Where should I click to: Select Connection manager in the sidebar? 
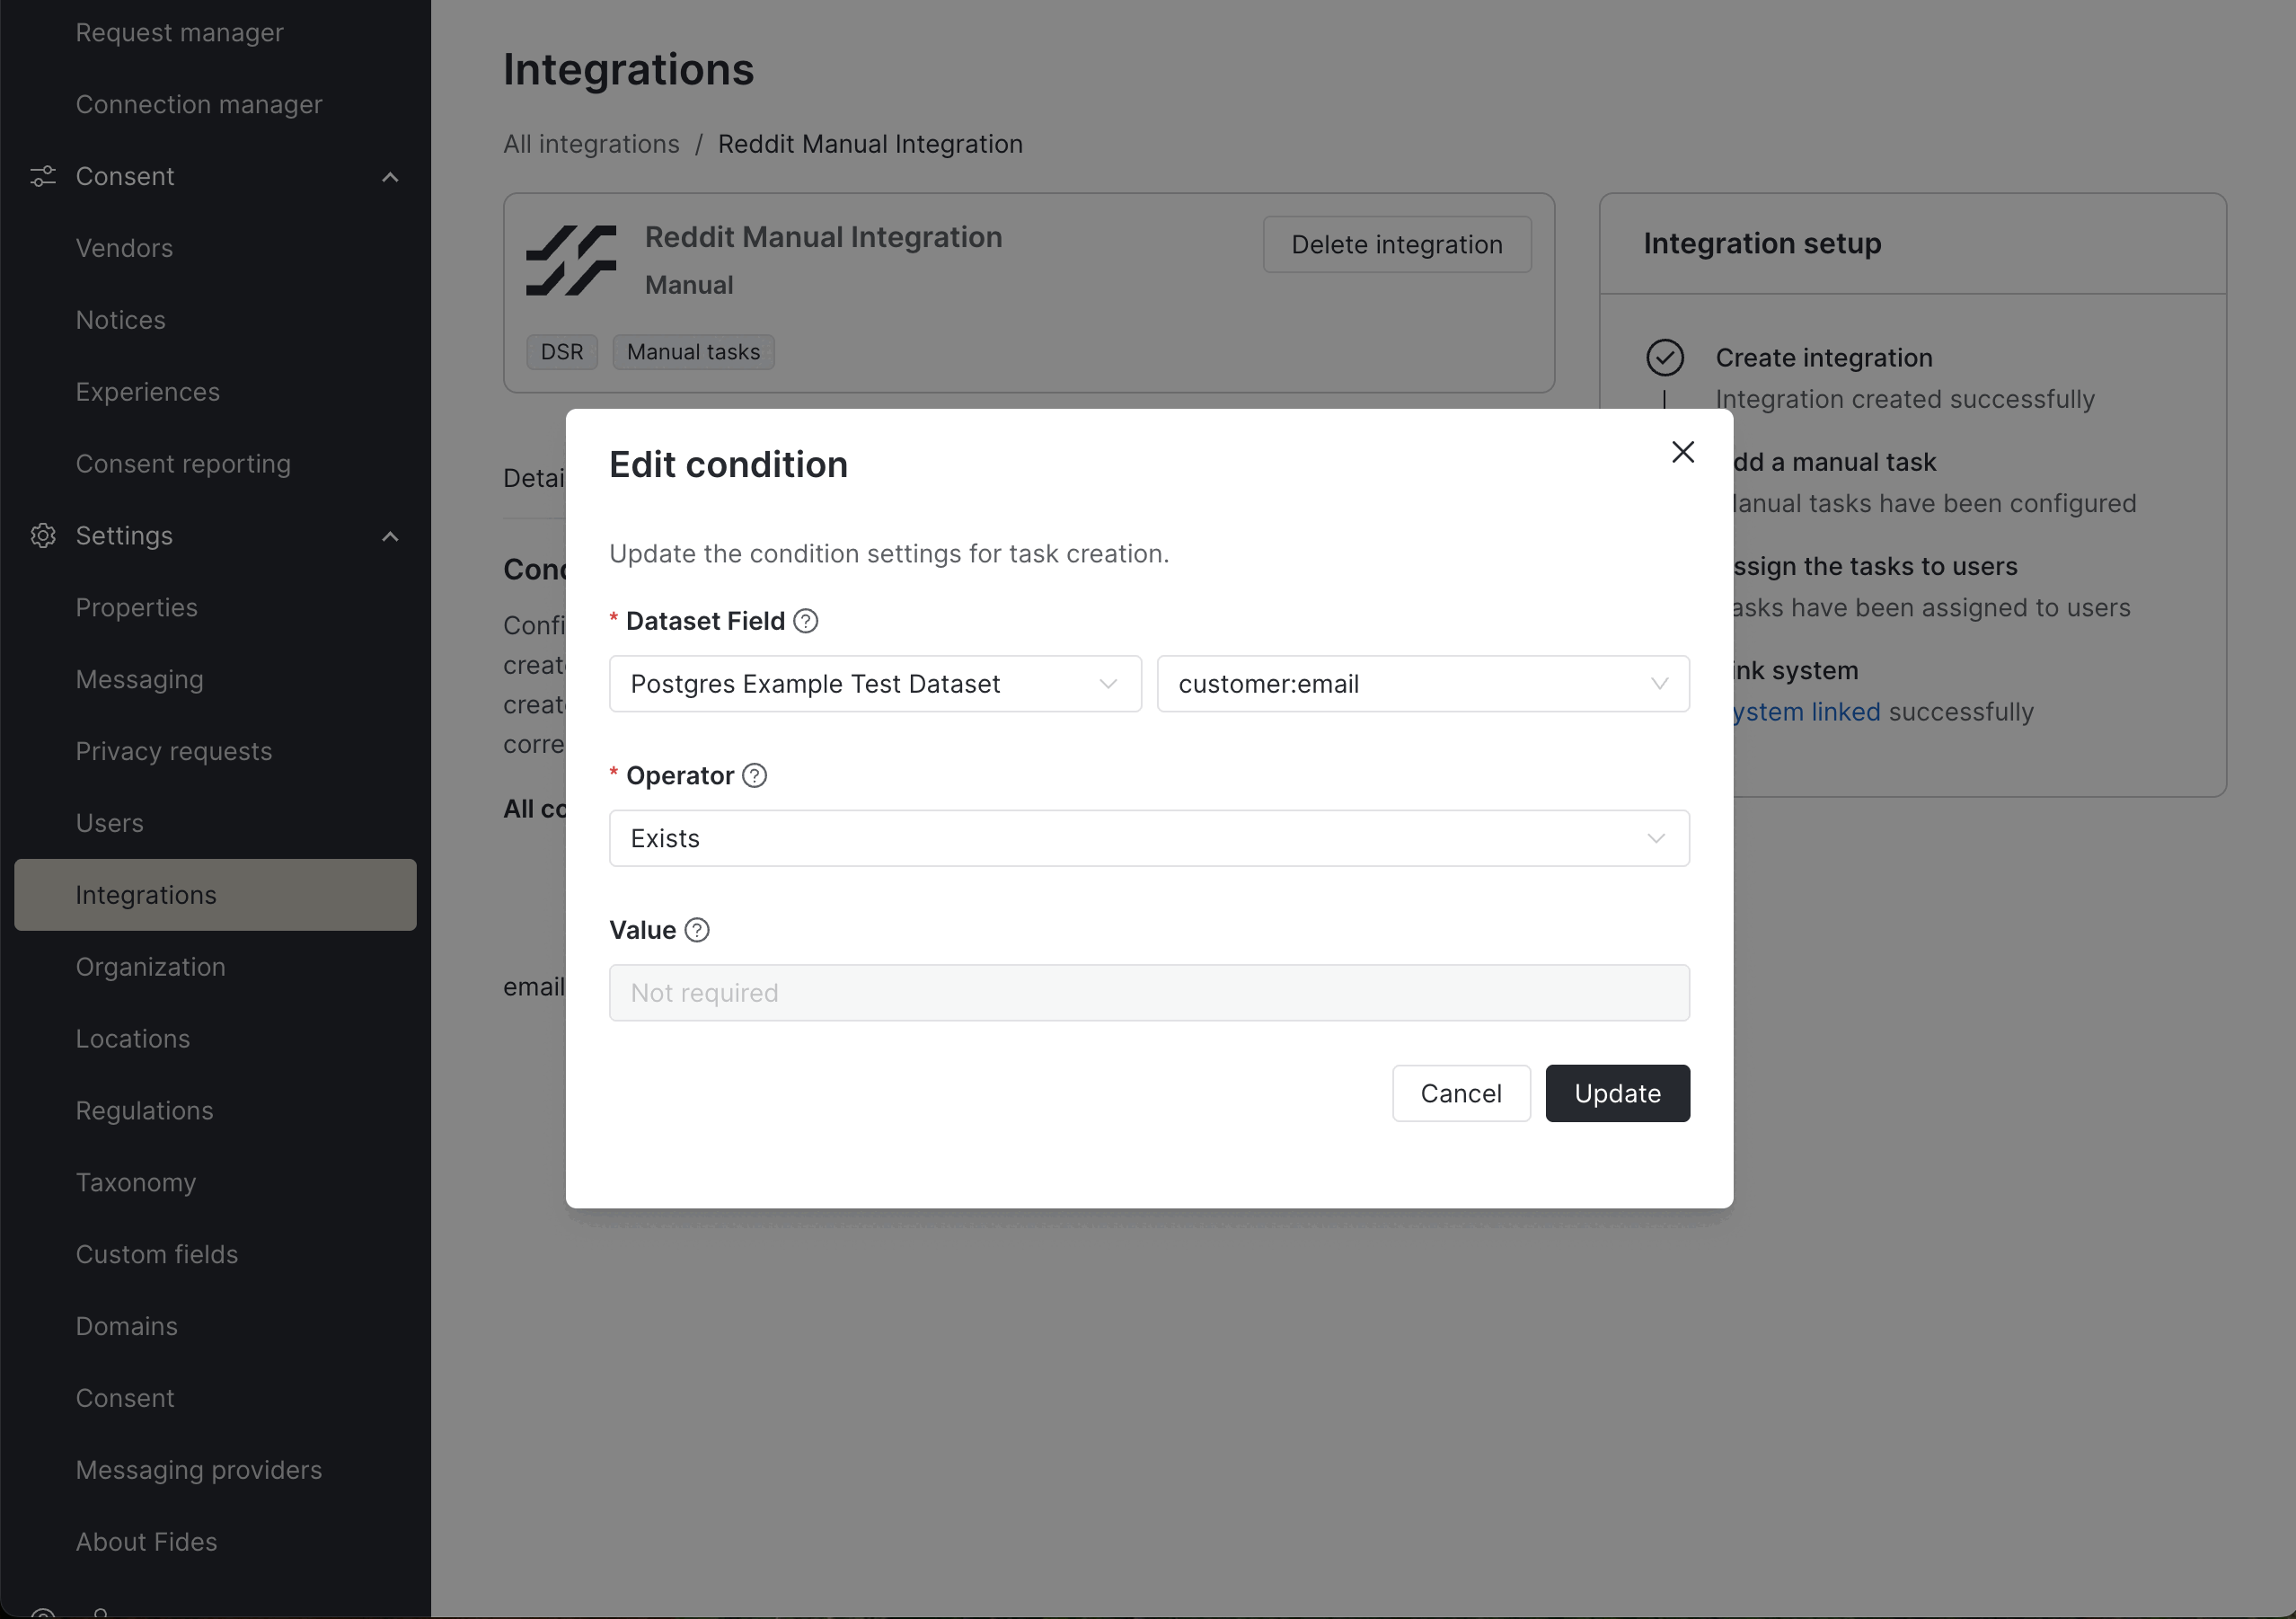(x=199, y=104)
